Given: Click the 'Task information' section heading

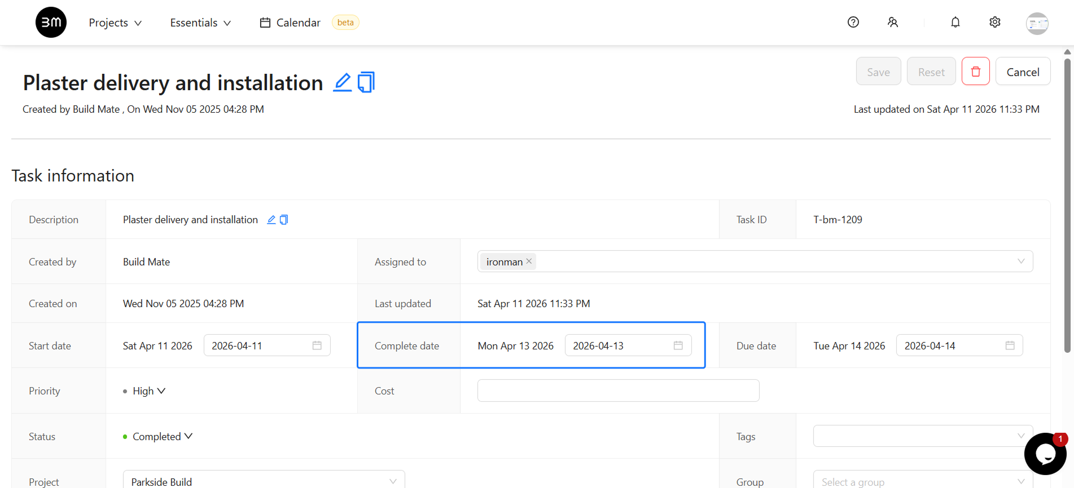Looking at the screenshot, I should click(x=73, y=176).
